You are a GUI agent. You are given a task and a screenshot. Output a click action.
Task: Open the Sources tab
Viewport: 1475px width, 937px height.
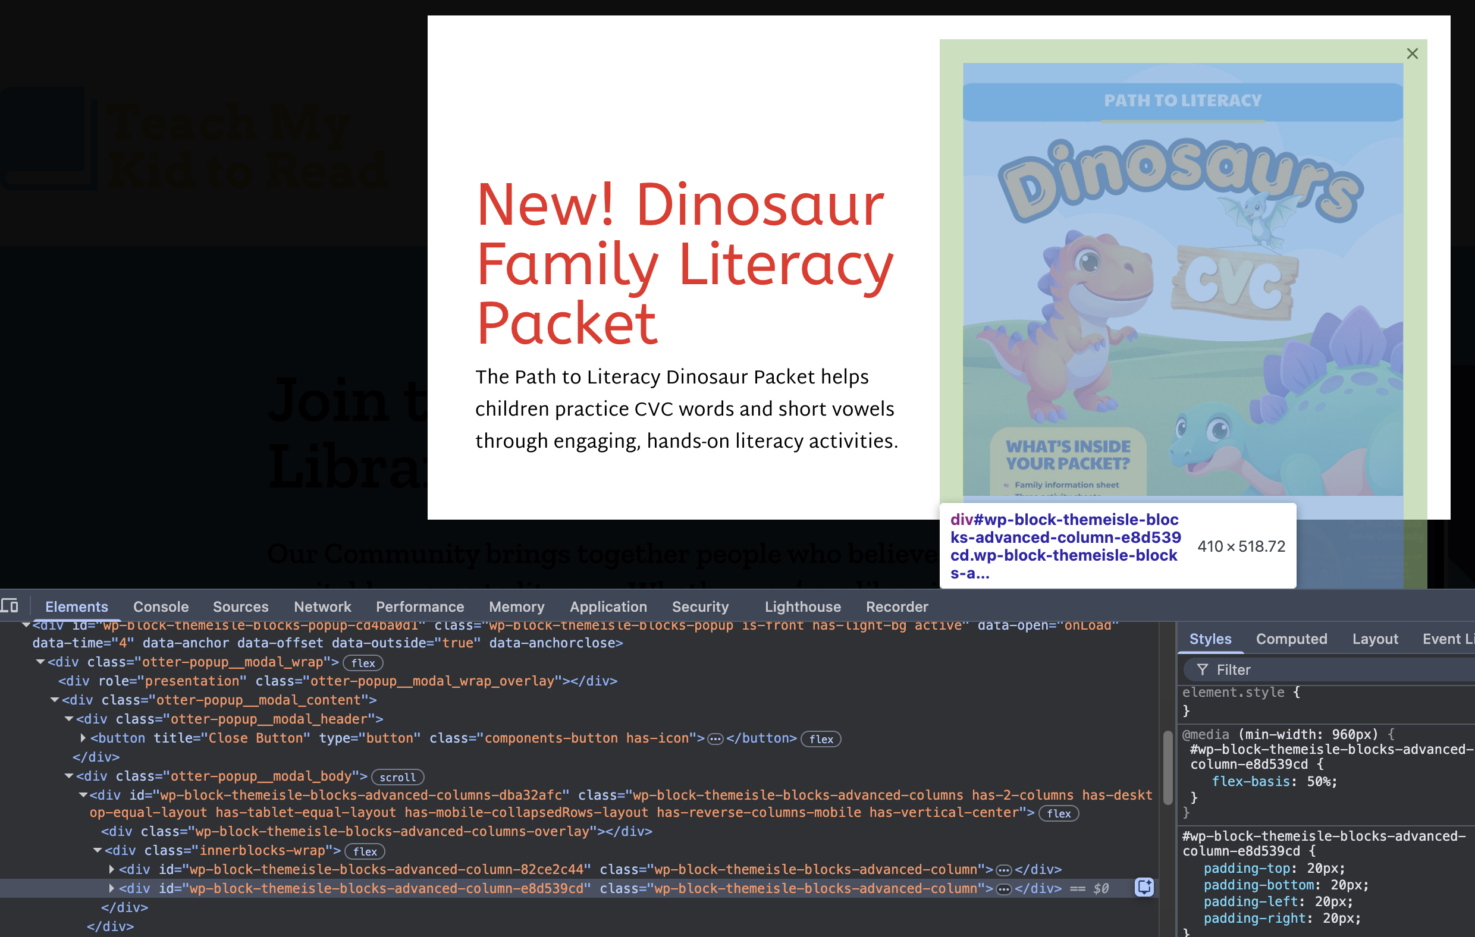(241, 607)
